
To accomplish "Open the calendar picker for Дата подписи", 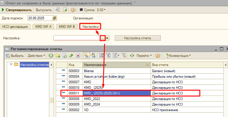I will (x=55, y=18).
